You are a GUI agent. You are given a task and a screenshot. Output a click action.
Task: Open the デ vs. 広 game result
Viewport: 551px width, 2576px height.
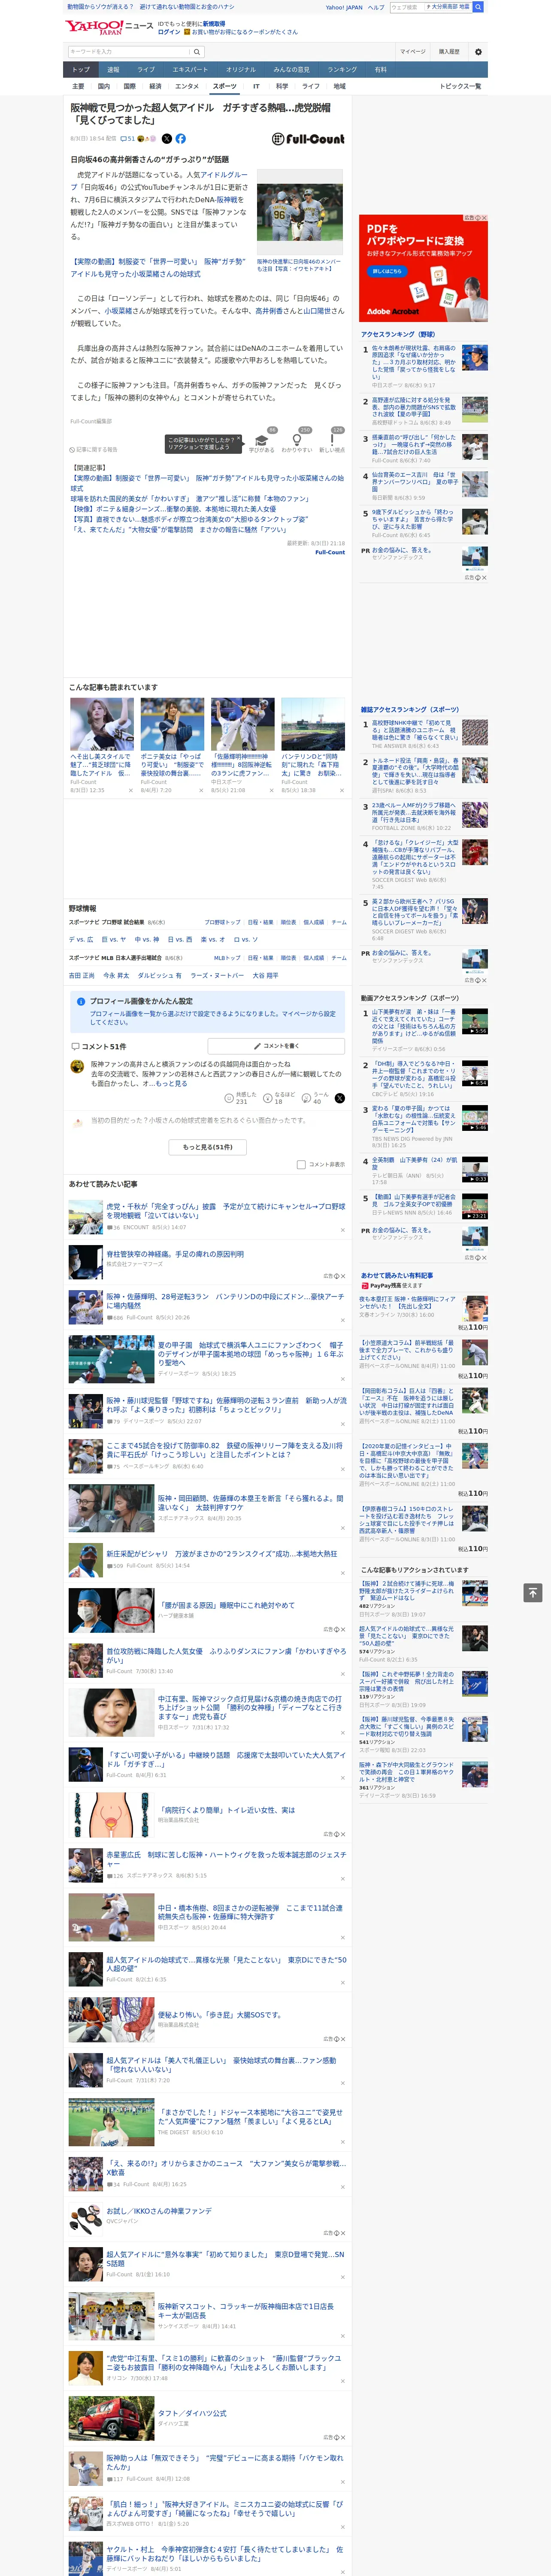click(81, 939)
